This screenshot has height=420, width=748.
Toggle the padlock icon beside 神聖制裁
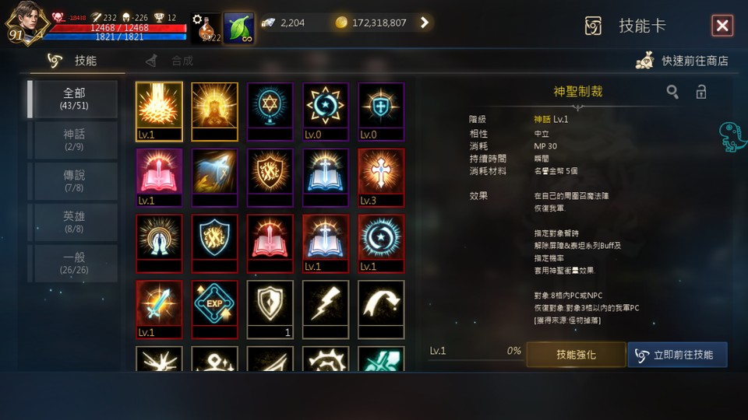[700, 92]
